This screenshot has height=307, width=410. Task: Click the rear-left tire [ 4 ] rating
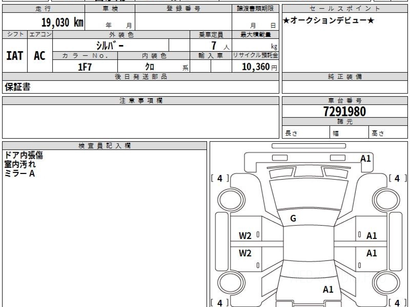pyautogui.click(x=220, y=303)
